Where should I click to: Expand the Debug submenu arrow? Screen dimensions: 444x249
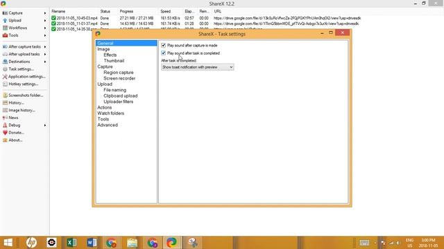tap(45, 125)
